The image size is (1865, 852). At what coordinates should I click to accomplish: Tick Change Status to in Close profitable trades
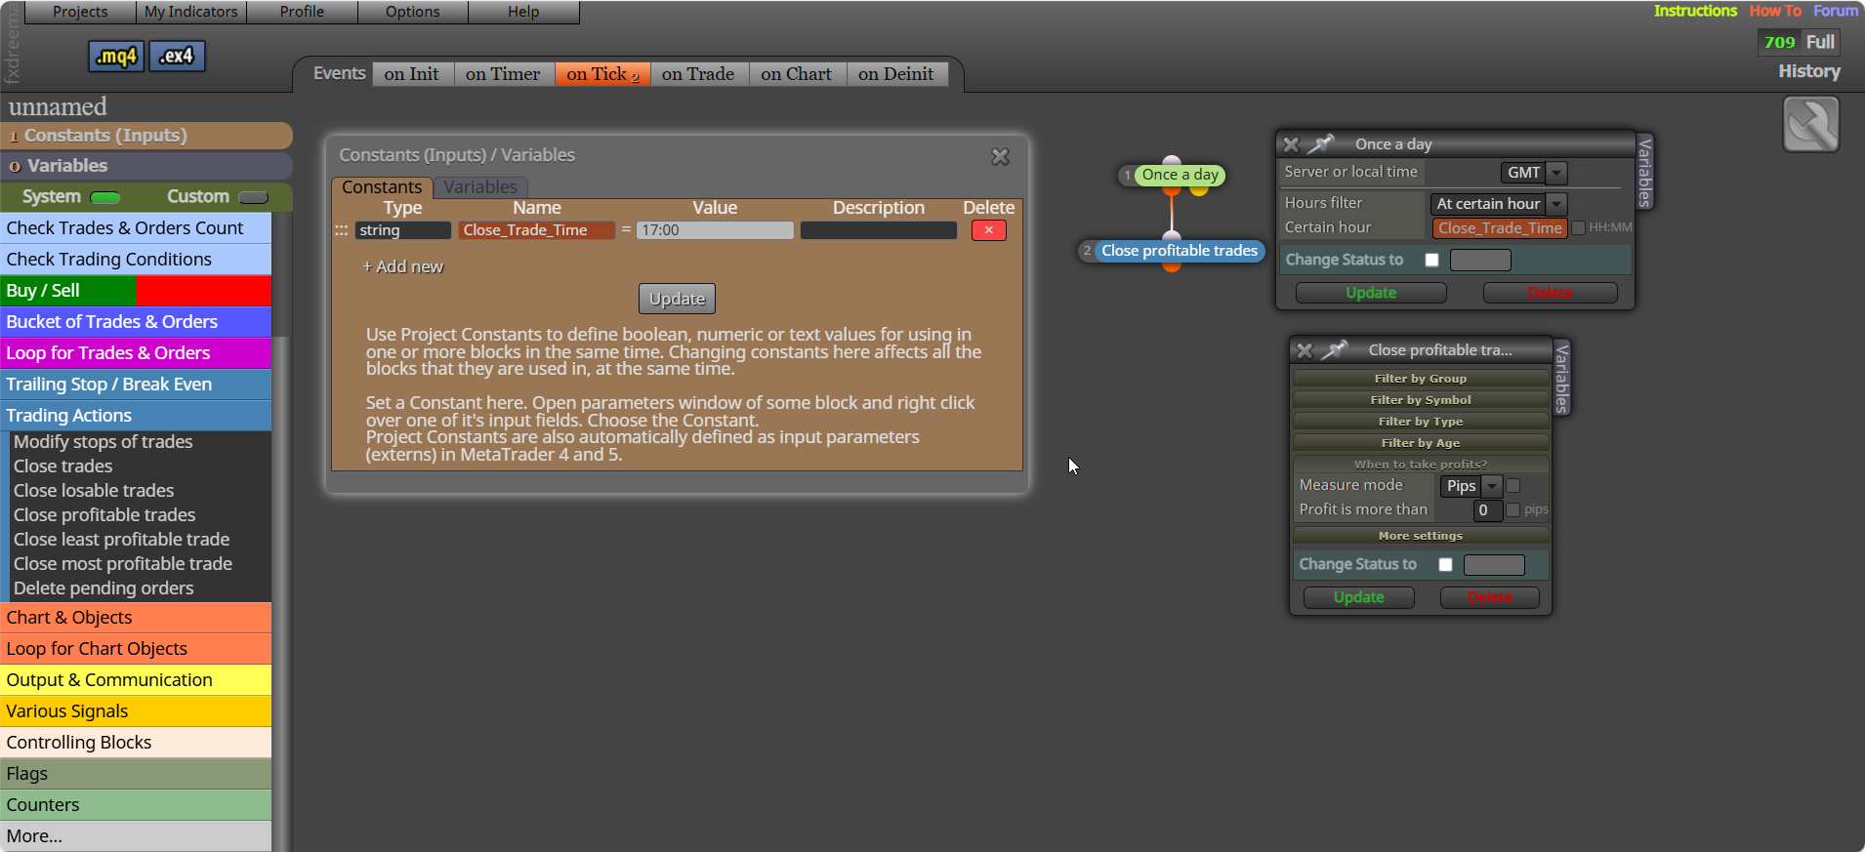point(1445,564)
